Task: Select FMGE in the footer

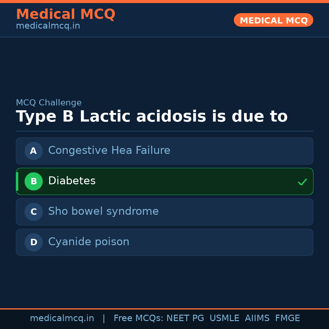Action: [x=287, y=318]
